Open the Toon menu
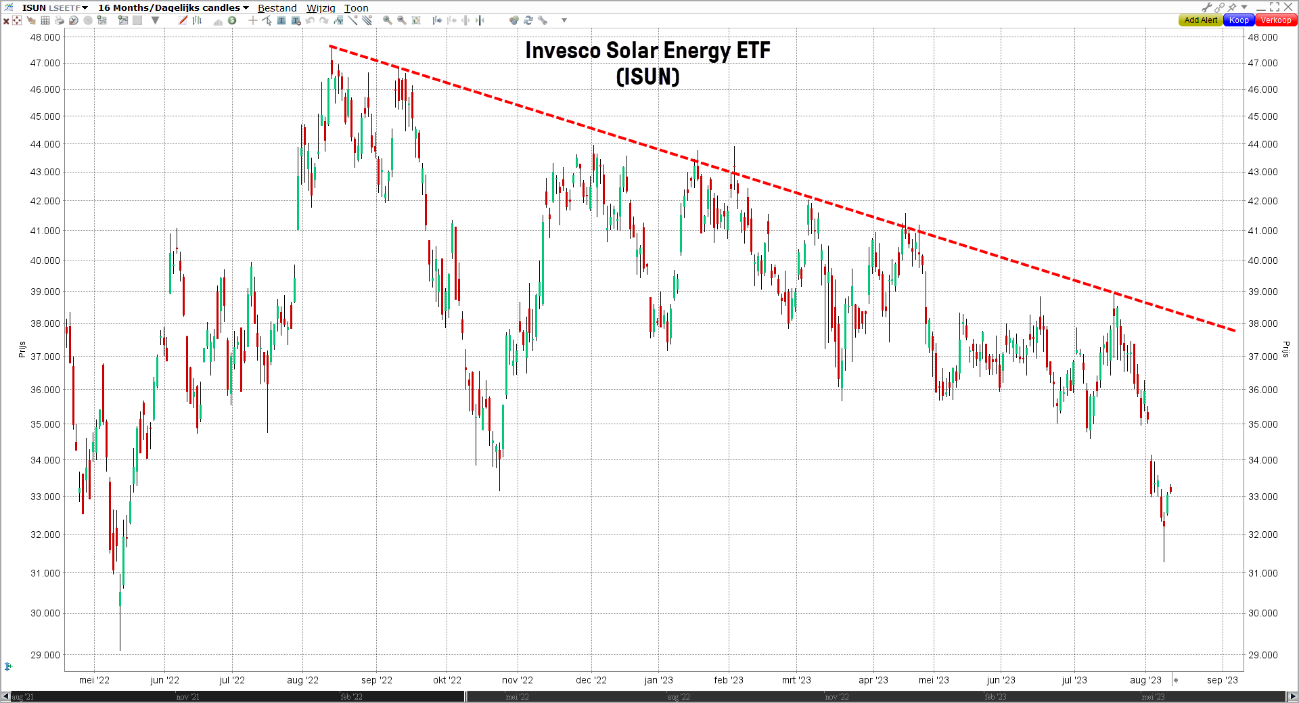 (356, 8)
